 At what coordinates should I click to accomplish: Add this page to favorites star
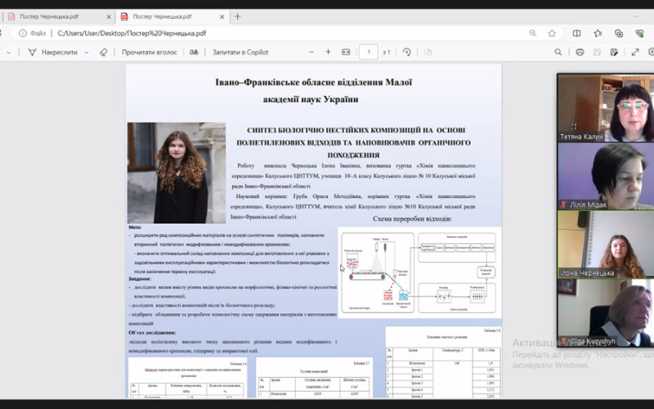click(552, 33)
